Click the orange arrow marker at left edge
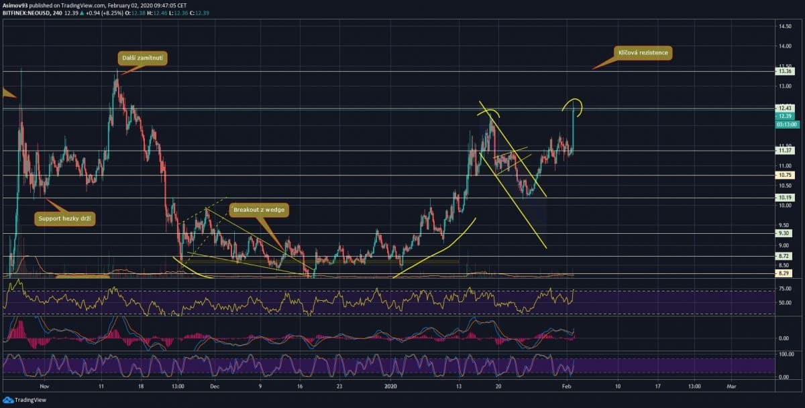 (x=9, y=94)
